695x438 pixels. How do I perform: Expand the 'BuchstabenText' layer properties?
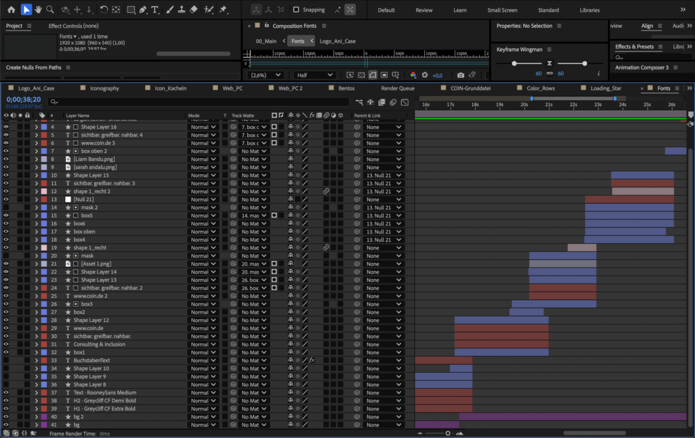click(37, 361)
